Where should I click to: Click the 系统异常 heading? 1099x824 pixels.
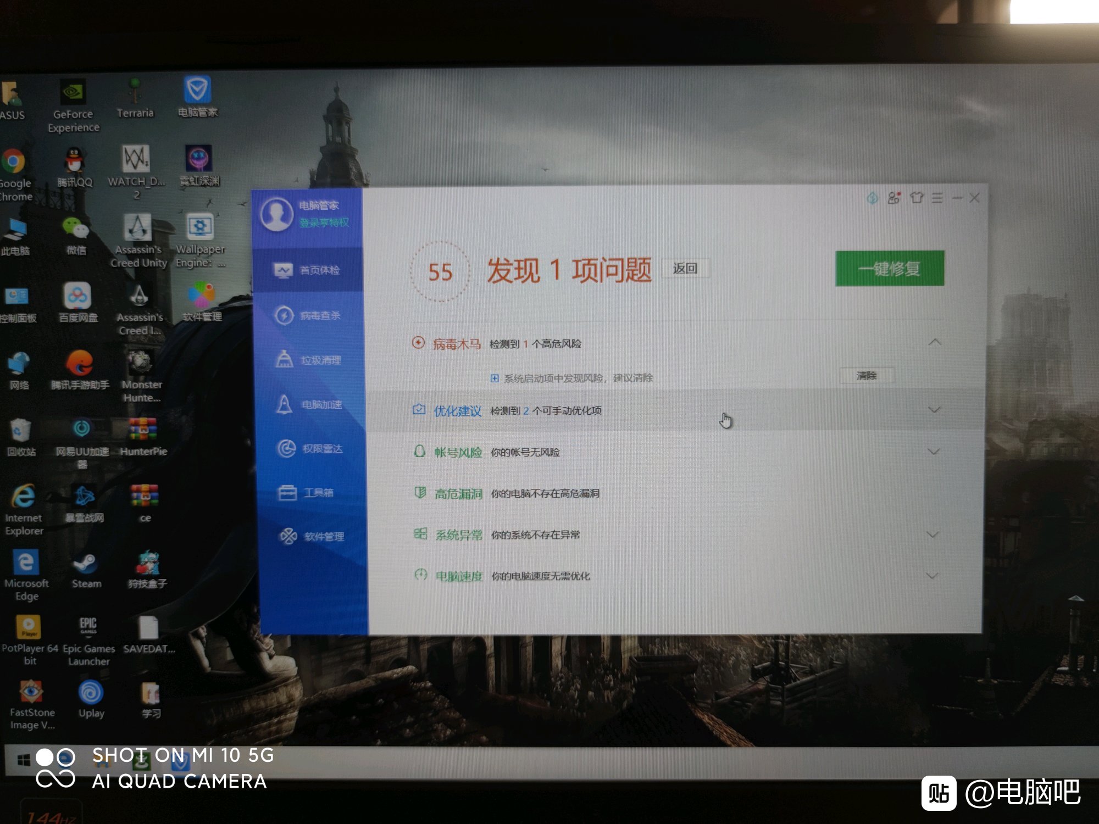[x=459, y=535]
